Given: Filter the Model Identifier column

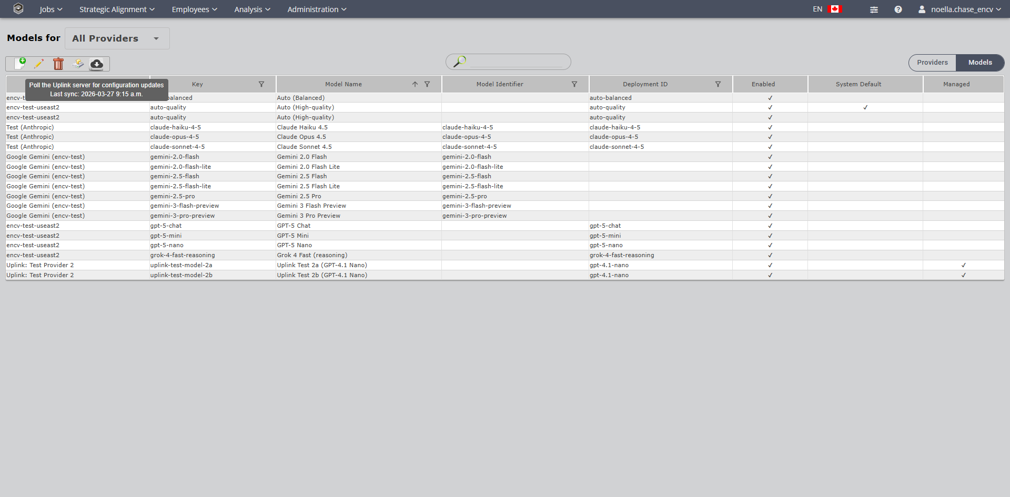Looking at the screenshot, I should click(x=574, y=84).
